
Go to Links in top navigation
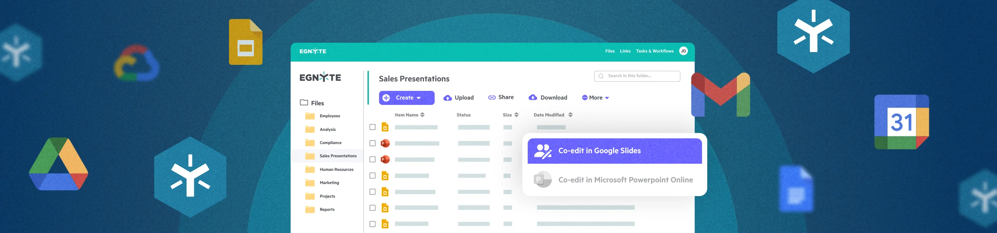pos(625,51)
